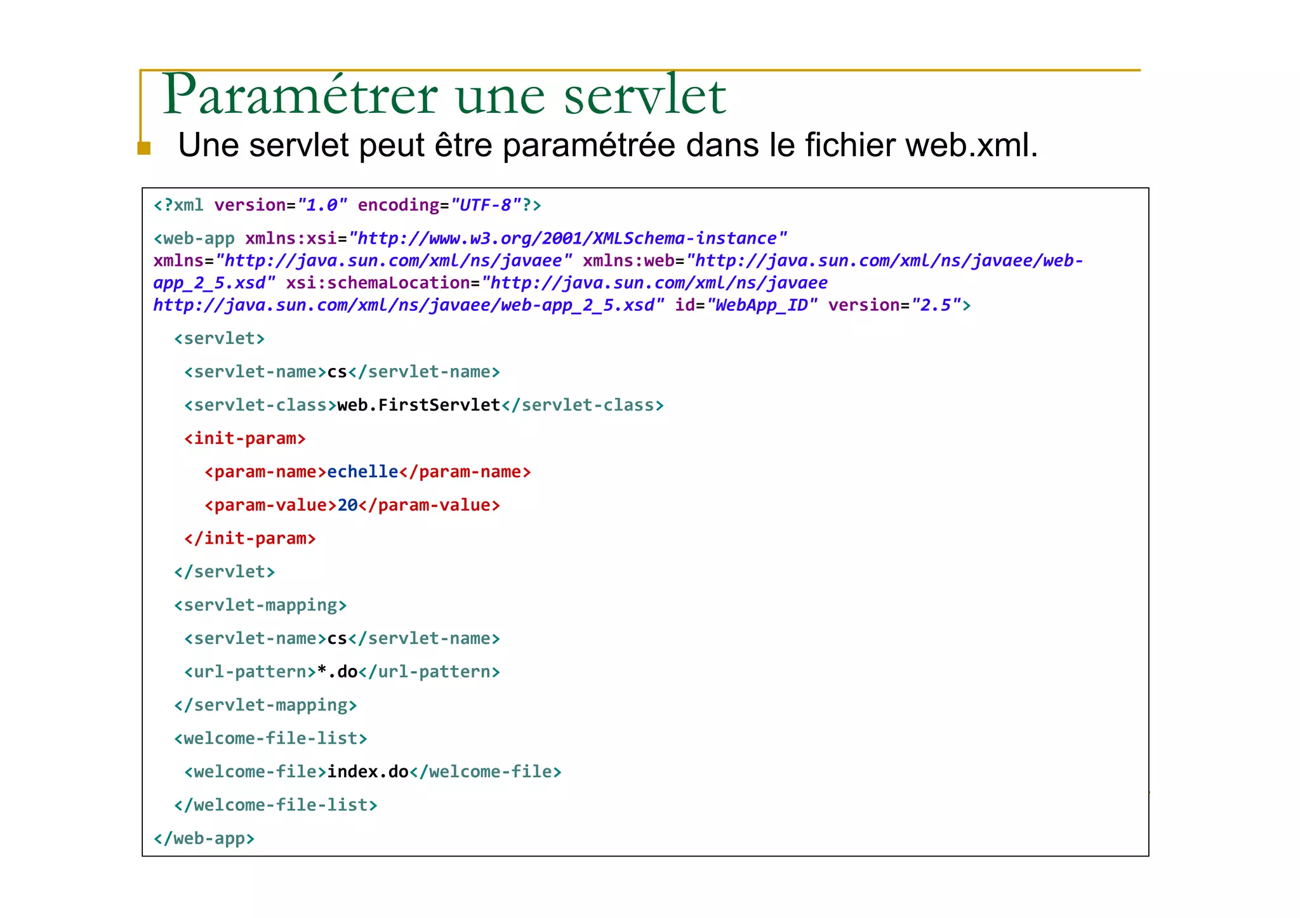Click the closing </servlet-mapping> tag
Image resolution: width=1300 pixels, height=918 pixels.
pyautogui.click(x=265, y=705)
